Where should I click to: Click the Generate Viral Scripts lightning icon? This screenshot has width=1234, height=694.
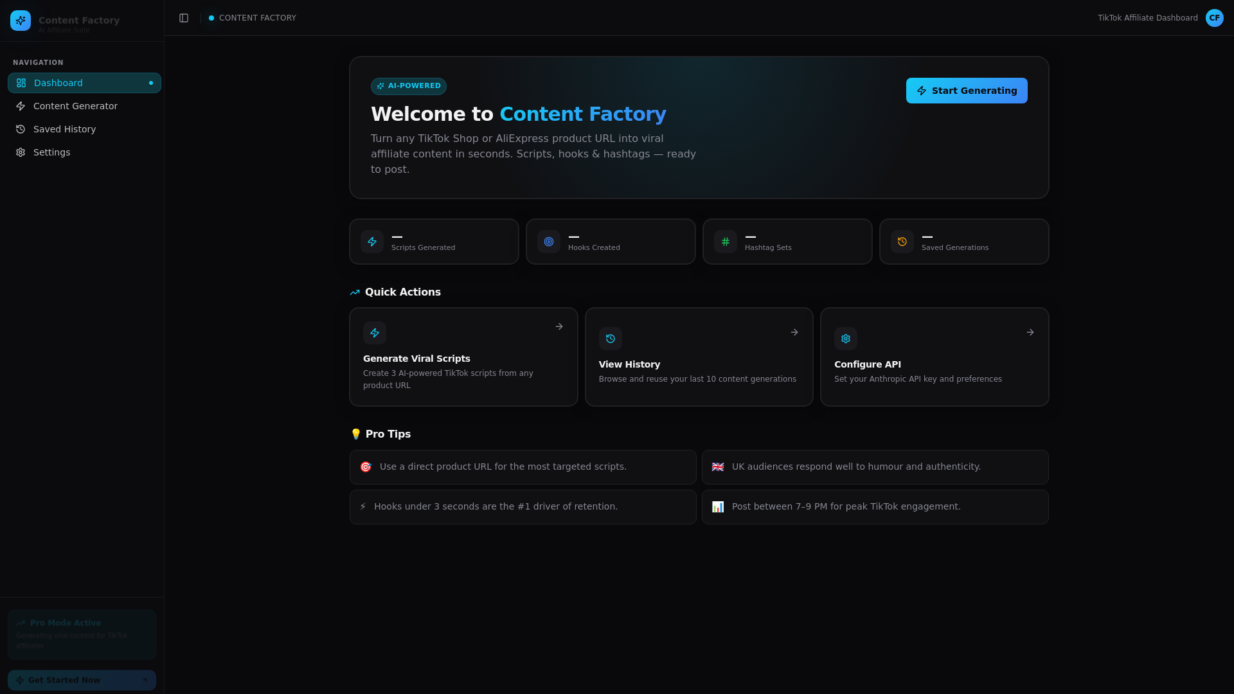tap(375, 333)
